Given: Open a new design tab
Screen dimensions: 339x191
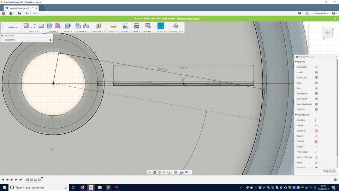Looking at the screenshot, I should 41,8.
